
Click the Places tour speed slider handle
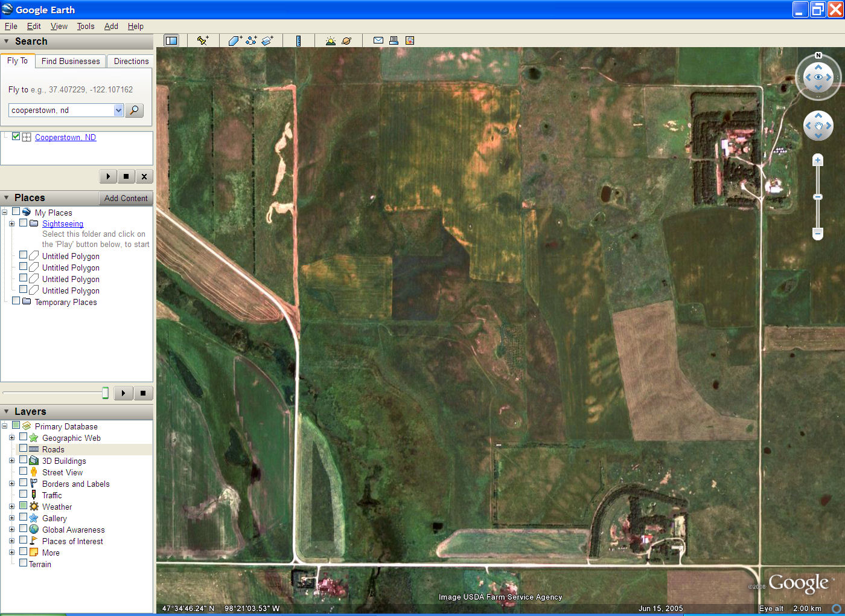(105, 393)
